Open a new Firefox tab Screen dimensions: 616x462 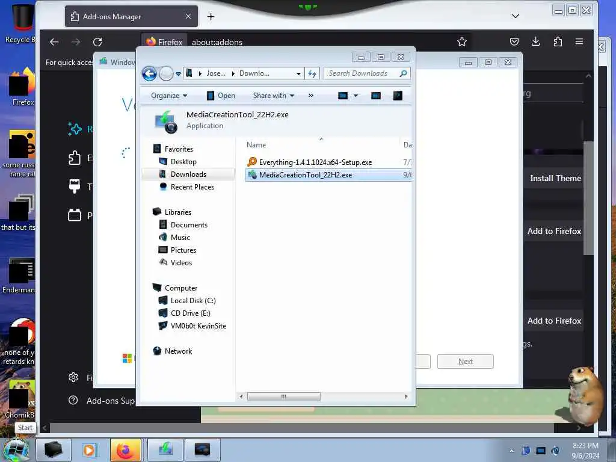(211, 16)
